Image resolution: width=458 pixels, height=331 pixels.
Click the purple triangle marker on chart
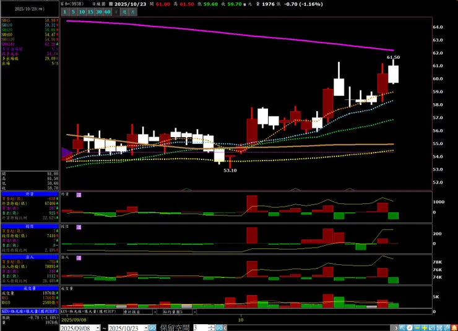(66, 153)
